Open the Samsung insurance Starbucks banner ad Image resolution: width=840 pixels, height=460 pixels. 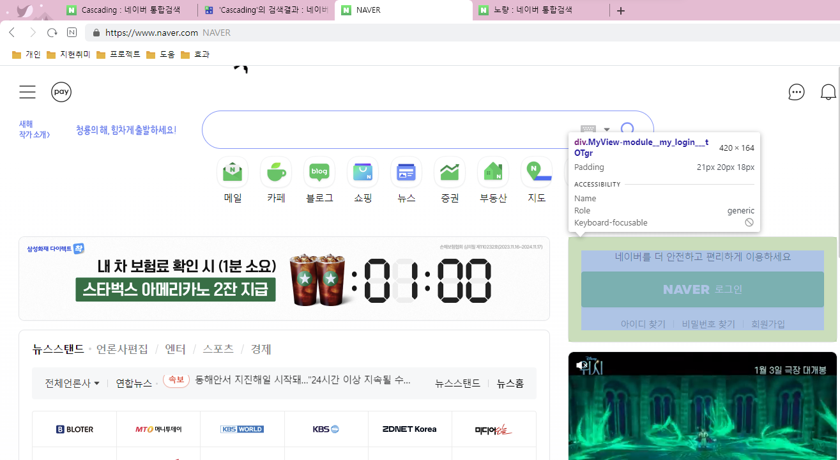click(x=284, y=279)
